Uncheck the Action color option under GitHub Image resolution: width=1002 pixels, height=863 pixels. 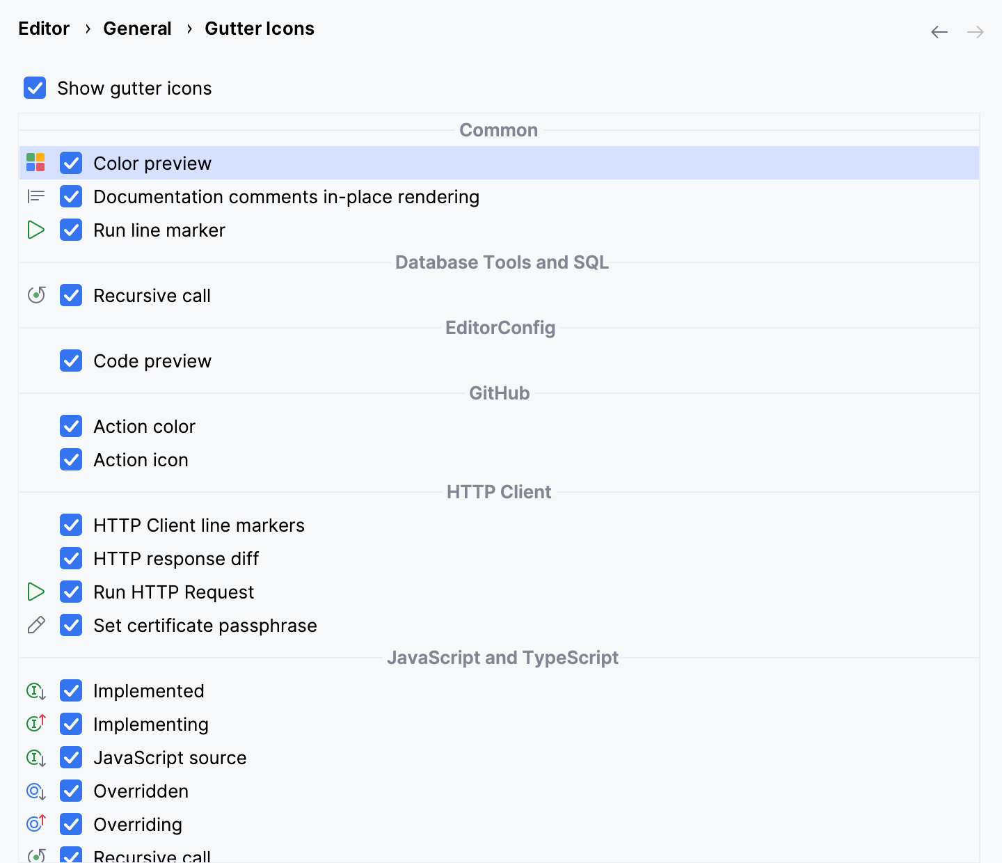point(71,426)
